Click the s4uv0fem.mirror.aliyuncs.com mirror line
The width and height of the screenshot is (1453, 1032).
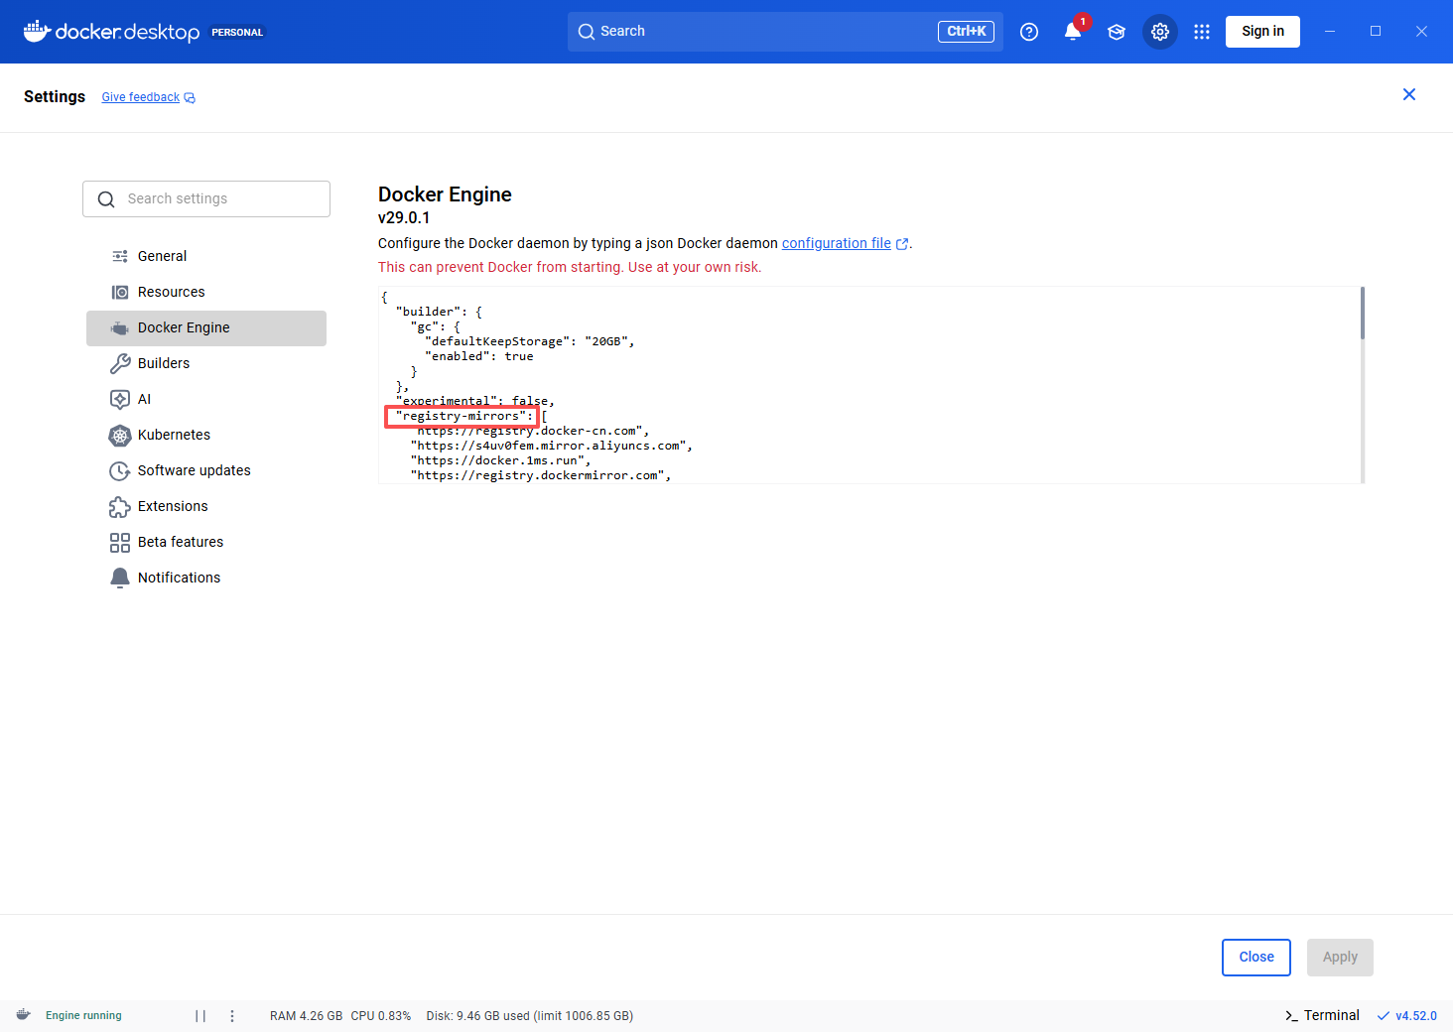click(552, 446)
